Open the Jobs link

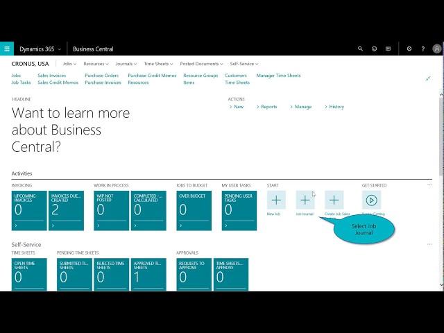point(16,76)
